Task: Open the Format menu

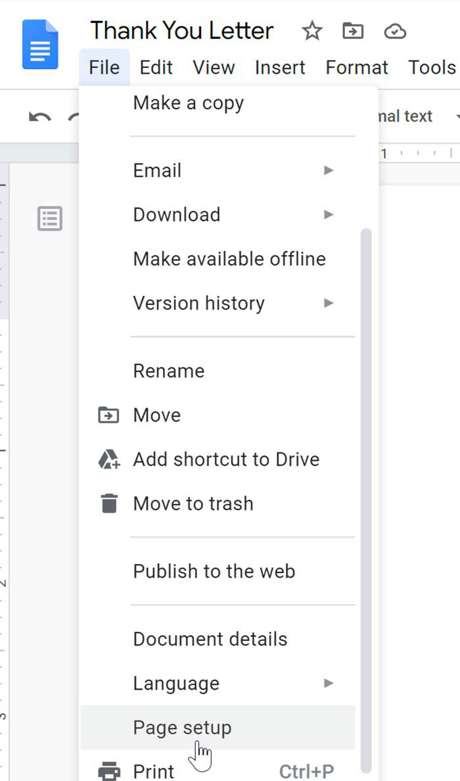Action: point(356,67)
